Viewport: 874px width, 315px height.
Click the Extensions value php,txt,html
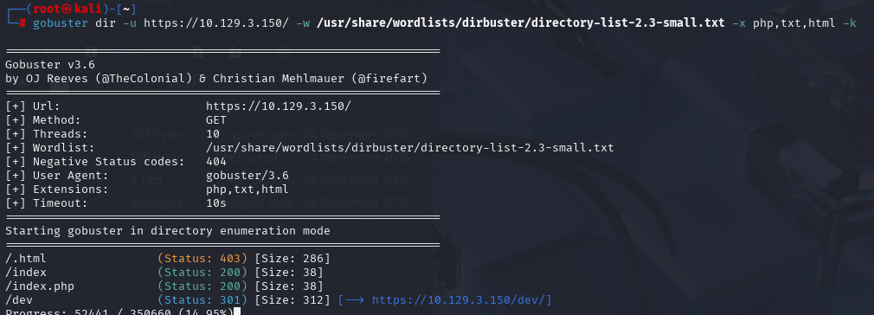coord(247,190)
